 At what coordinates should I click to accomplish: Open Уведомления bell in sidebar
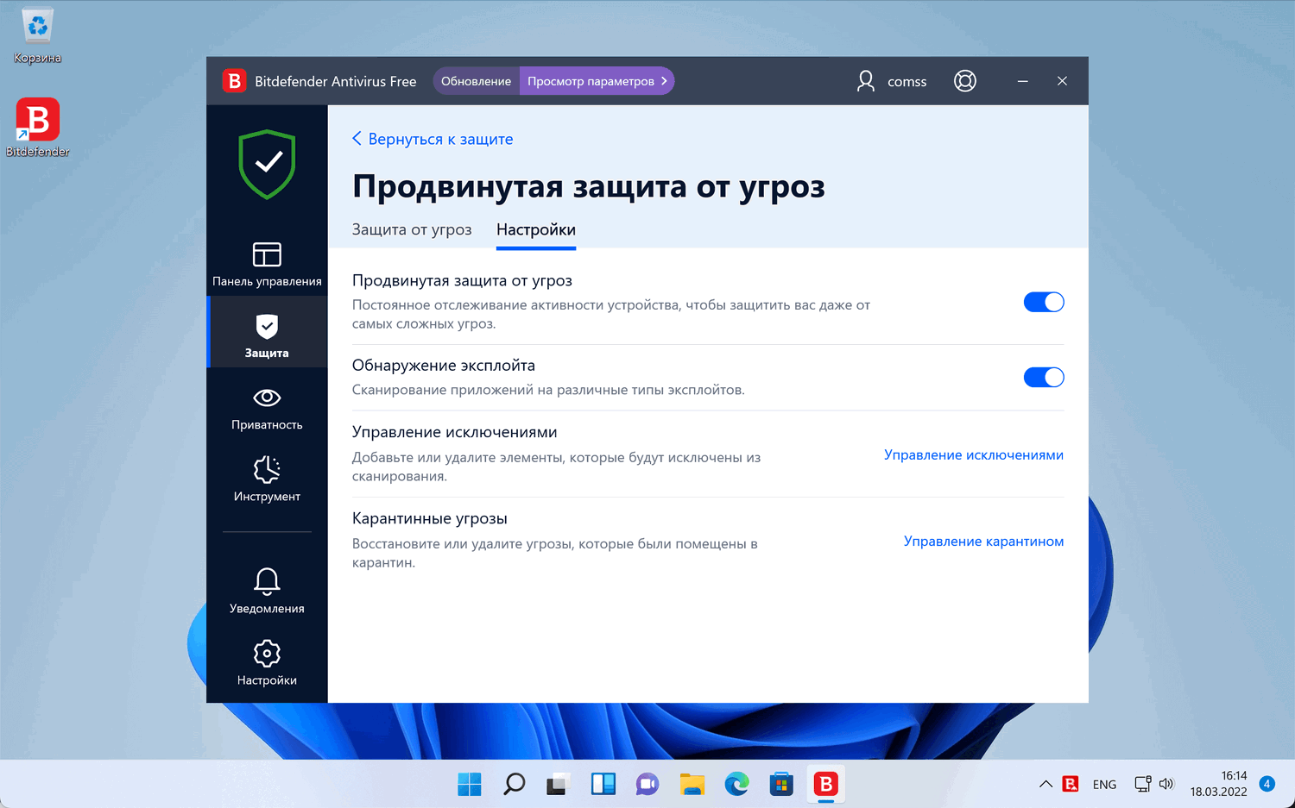coord(267,592)
